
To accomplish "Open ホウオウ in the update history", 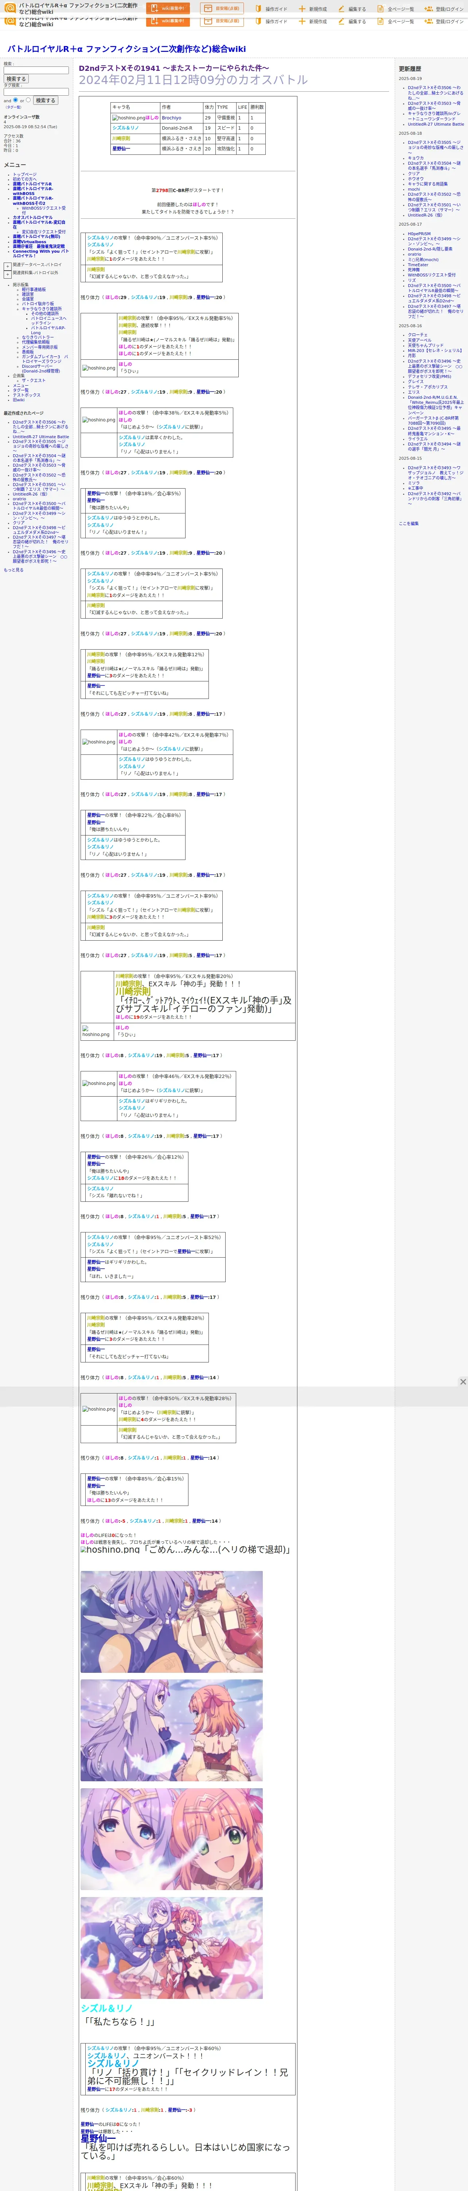I will [416, 179].
